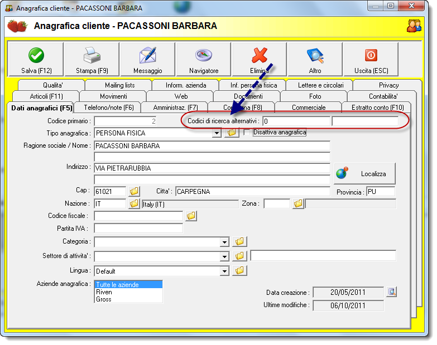Open folder lookup next to Zona field
The width and height of the screenshot is (437, 345).
298,203
